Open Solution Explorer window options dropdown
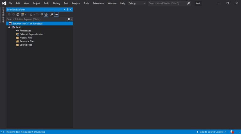The image size is (241, 134). point(64,9)
